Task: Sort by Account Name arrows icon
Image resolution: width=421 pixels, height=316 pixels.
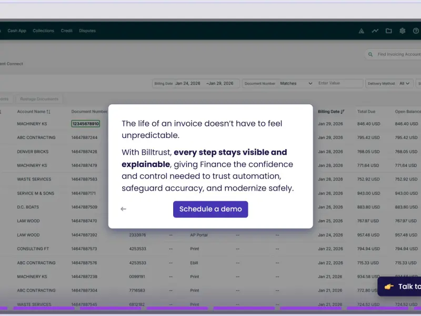Action: tap(48, 112)
